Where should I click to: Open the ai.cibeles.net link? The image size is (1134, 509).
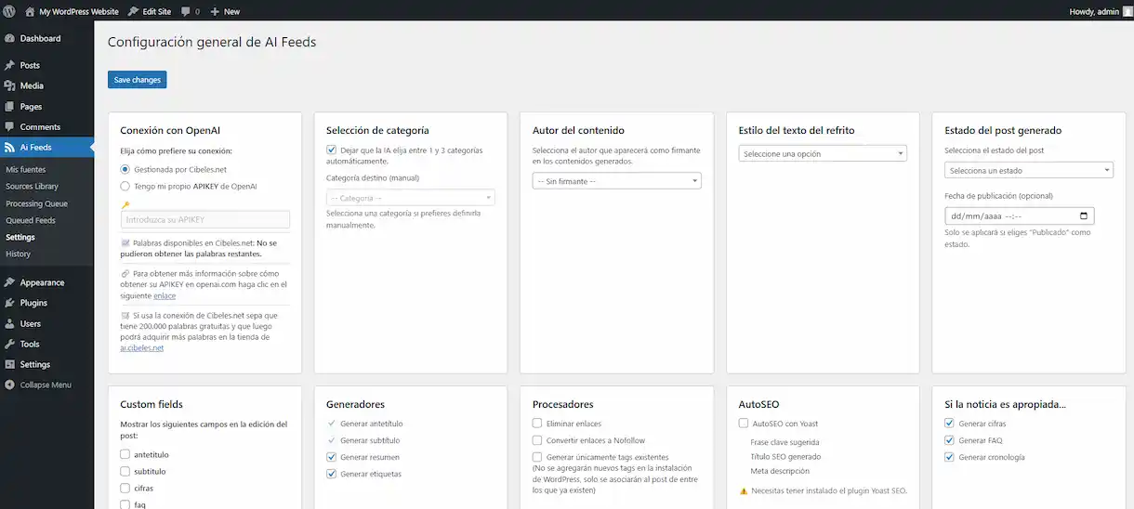[141, 348]
